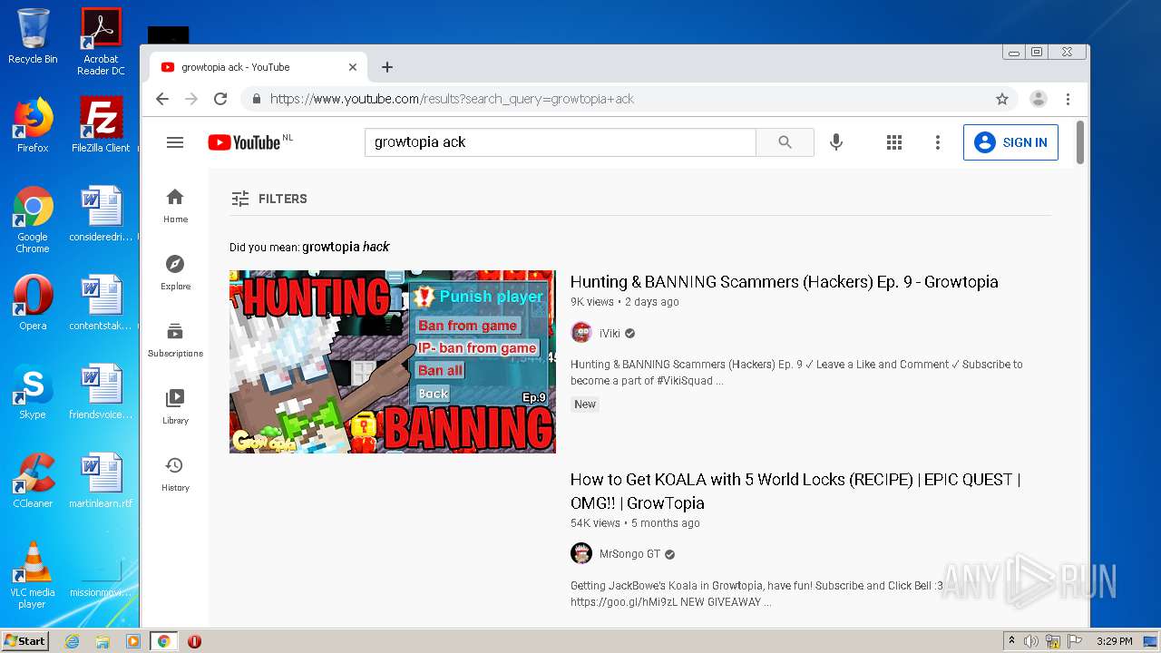Click the SIGN IN button
Image resolution: width=1161 pixels, height=653 pixels.
click(1010, 142)
